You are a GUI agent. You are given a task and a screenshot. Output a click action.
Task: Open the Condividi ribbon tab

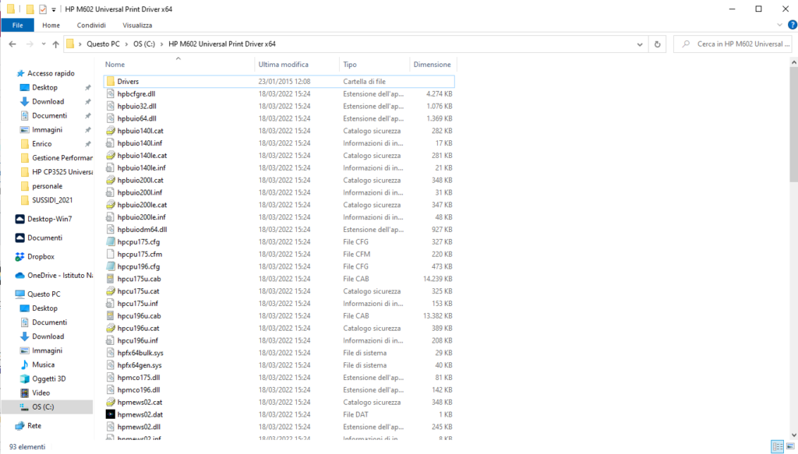point(91,25)
